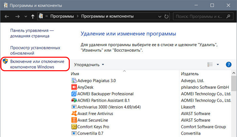Close the Программы и компоненты window
Image resolution: width=237 pixels, height=137 pixels.
[228, 5]
